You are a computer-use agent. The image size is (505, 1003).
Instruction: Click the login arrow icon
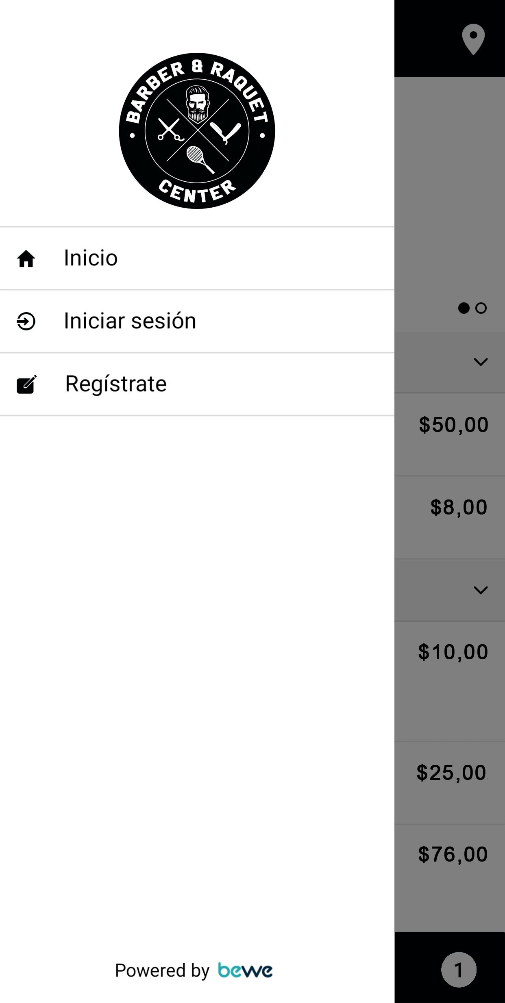coord(26,321)
